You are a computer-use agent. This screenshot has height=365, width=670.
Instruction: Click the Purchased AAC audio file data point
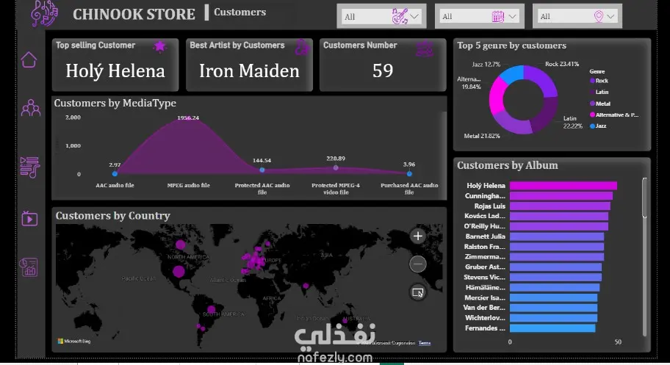point(409,173)
